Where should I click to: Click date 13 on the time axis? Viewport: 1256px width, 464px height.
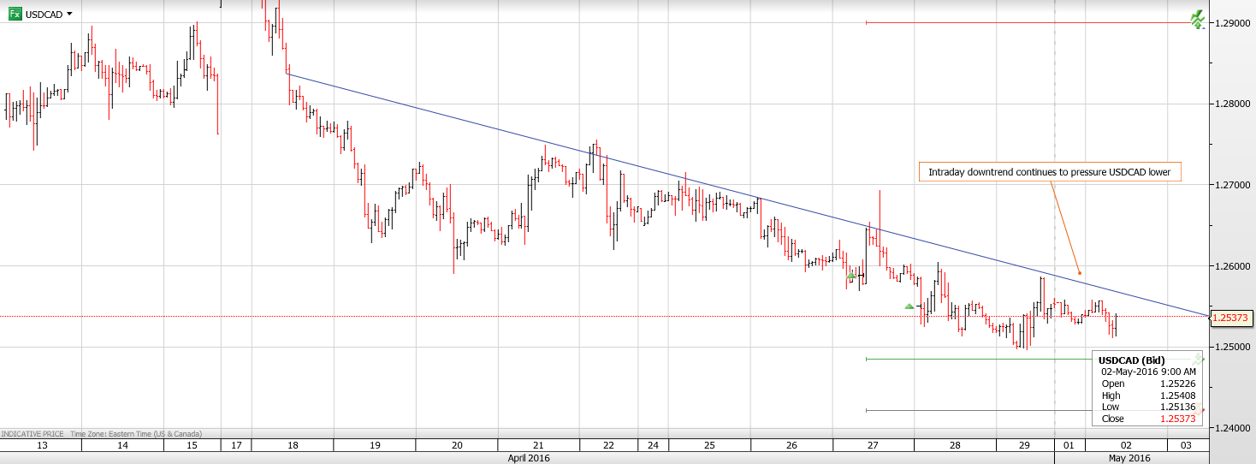click(40, 445)
